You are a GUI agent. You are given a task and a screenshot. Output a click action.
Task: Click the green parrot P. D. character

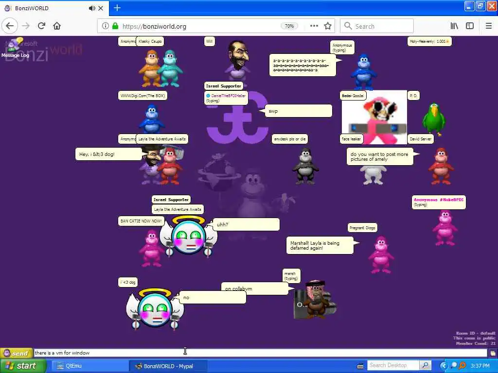point(433,119)
